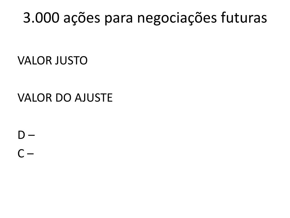The height and width of the screenshot is (218, 290).
Task: Click the dash after the letter D
Action: pyautogui.click(x=31, y=135)
